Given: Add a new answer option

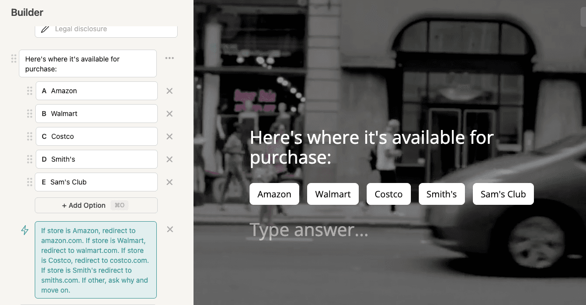Looking at the screenshot, I should (96, 205).
